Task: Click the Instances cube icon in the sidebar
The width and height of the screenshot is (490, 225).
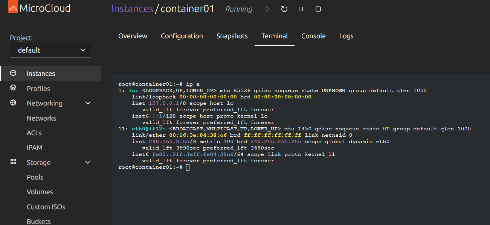Action: [13, 73]
